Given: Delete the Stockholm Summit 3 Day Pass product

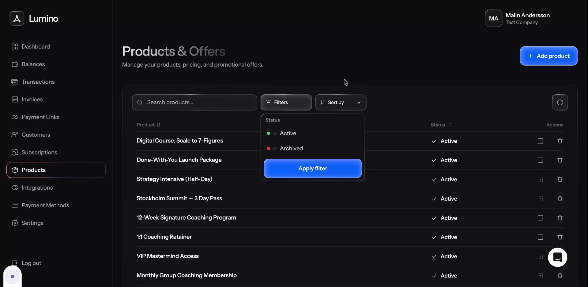Looking at the screenshot, I should tap(560, 199).
